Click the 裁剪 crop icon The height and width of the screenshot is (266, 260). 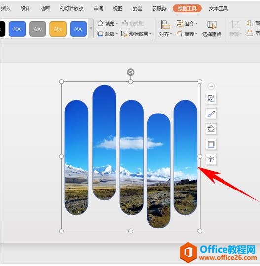click(235, 25)
